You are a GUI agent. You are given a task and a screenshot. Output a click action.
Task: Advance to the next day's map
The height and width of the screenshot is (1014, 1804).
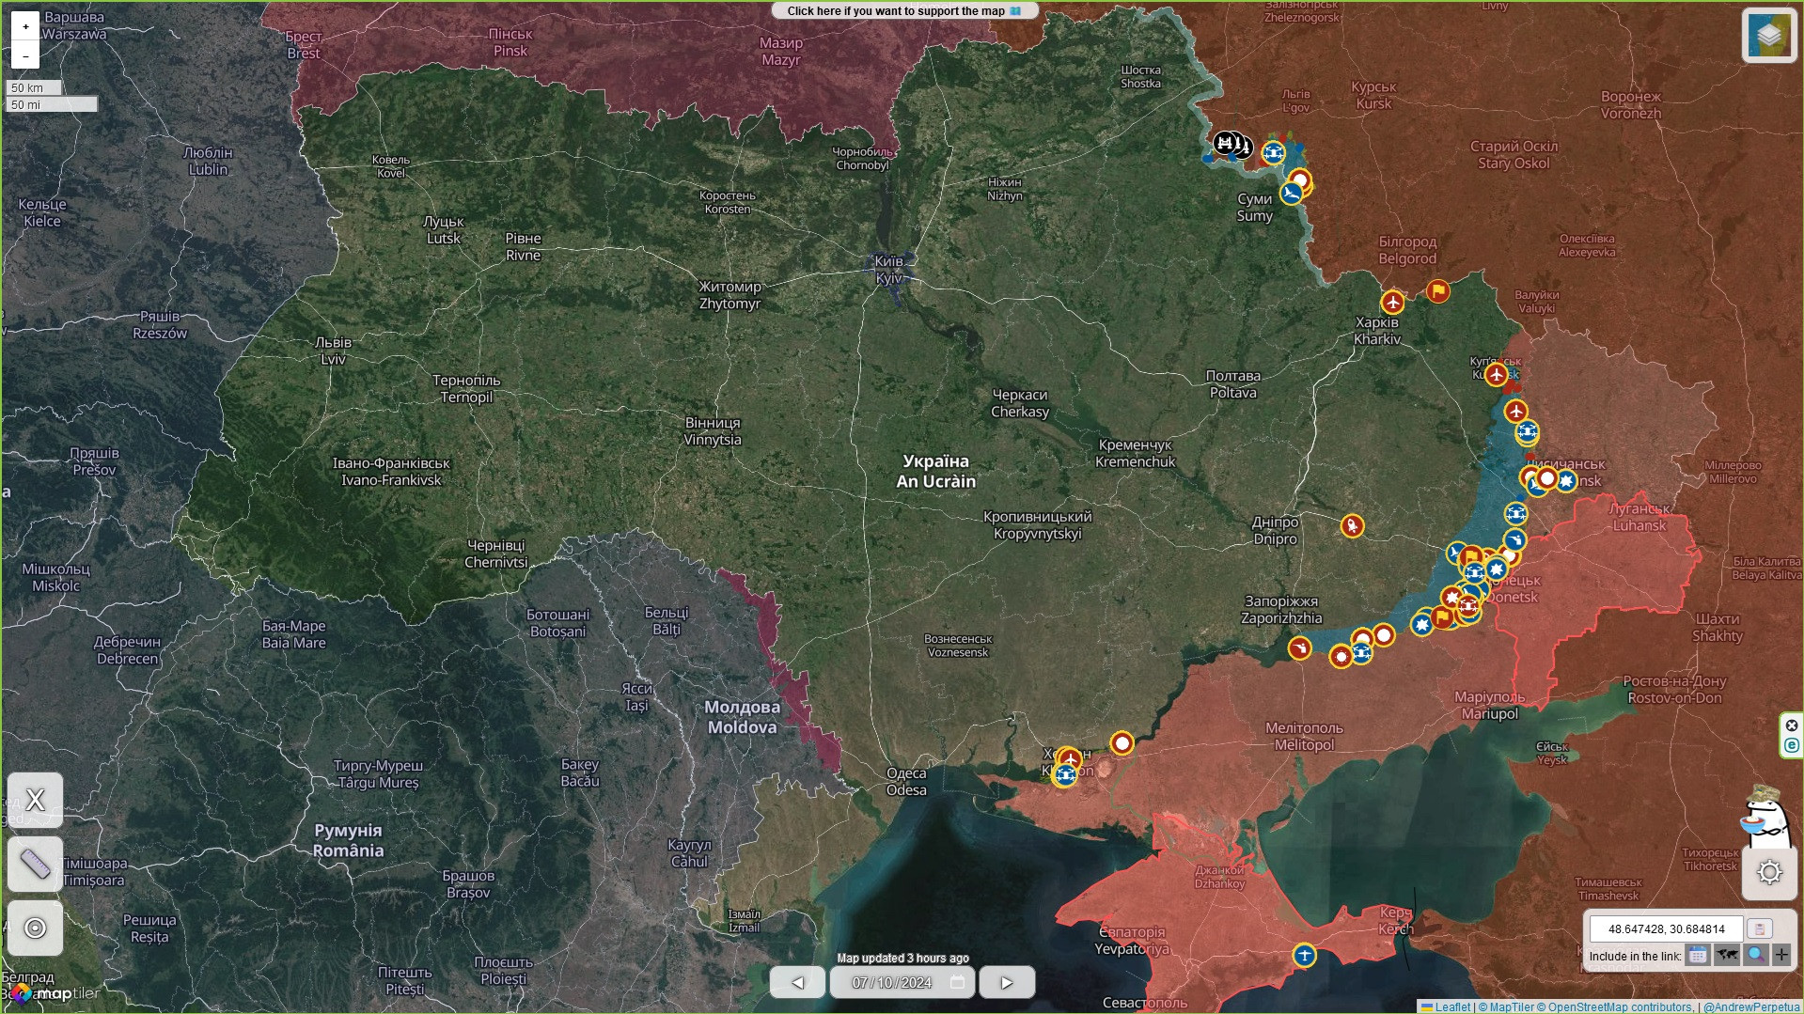pos(1007,982)
